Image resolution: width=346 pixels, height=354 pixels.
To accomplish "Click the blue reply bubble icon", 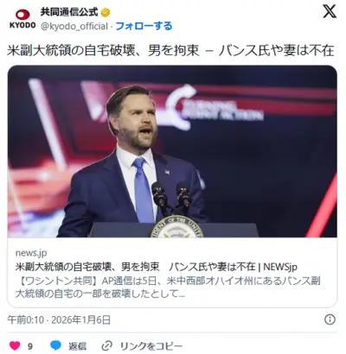I will (55, 345).
